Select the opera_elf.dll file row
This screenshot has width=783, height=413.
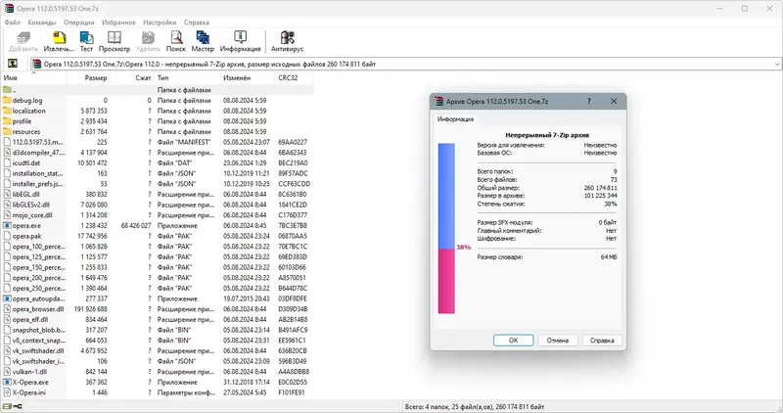tap(158, 320)
